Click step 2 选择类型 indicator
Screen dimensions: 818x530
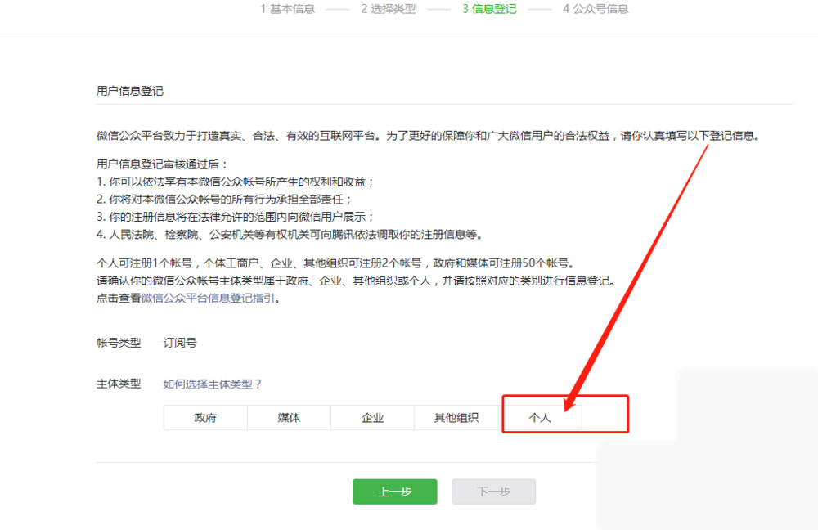click(x=388, y=9)
